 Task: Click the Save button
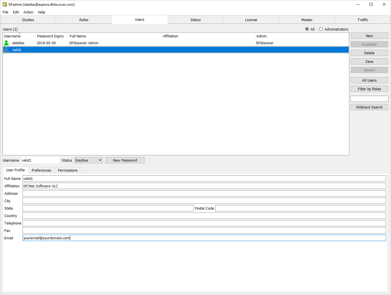pyautogui.click(x=369, y=62)
